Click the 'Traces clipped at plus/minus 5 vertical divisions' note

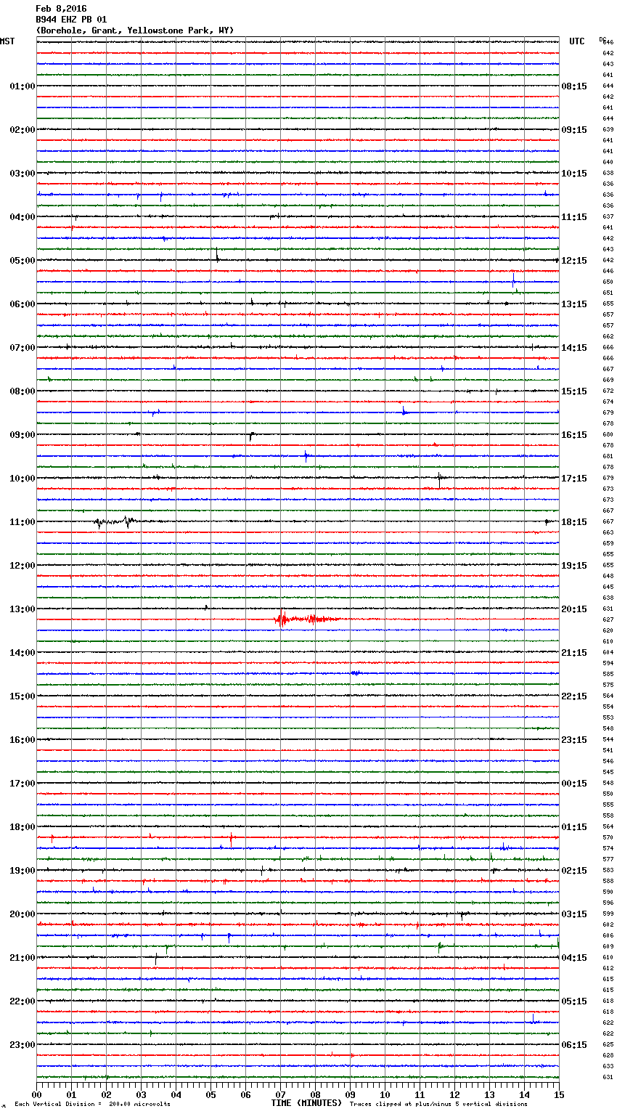coord(438,1104)
